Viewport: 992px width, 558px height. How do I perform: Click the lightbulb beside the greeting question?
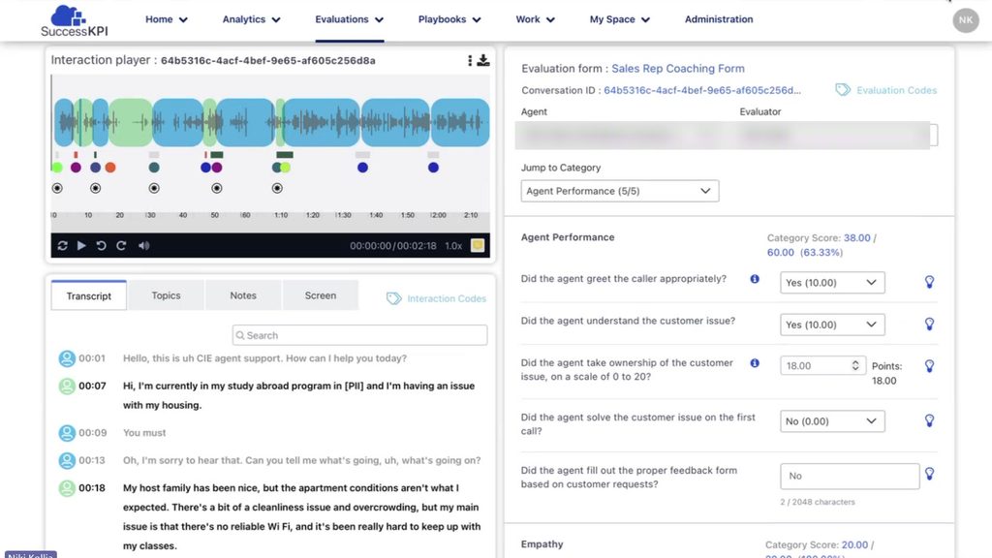click(x=929, y=282)
